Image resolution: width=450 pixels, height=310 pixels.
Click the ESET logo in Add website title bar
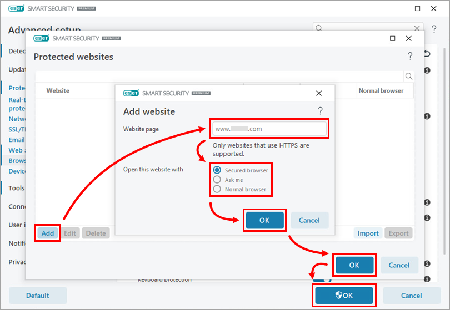[131, 93]
